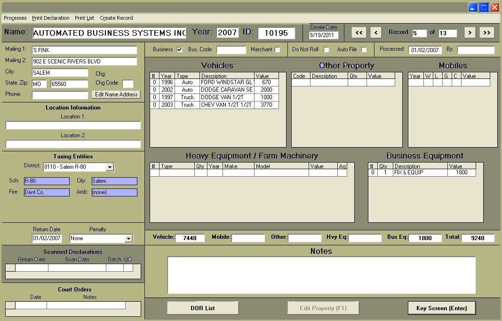502x321 pixels.
Task: Open the Print Declaration menu
Action: [50, 18]
